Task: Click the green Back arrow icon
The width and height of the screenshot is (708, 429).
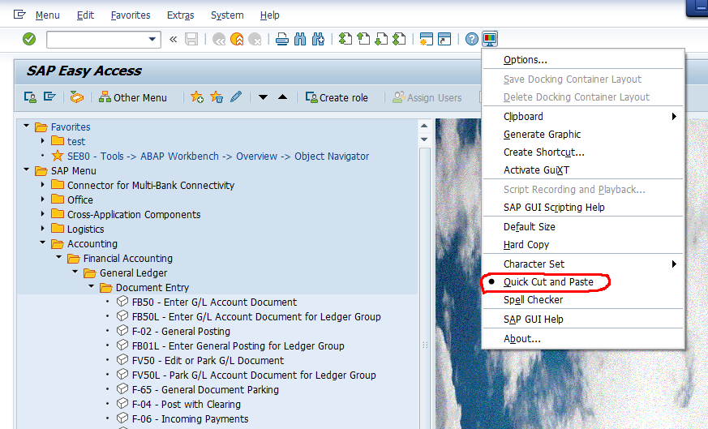Action: [x=219, y=39]
